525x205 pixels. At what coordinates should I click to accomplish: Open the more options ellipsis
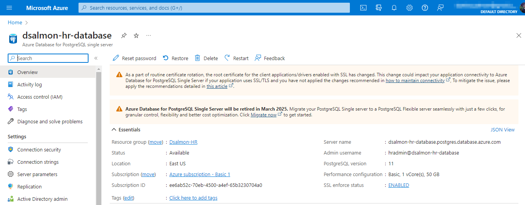(x=149, y=35)
